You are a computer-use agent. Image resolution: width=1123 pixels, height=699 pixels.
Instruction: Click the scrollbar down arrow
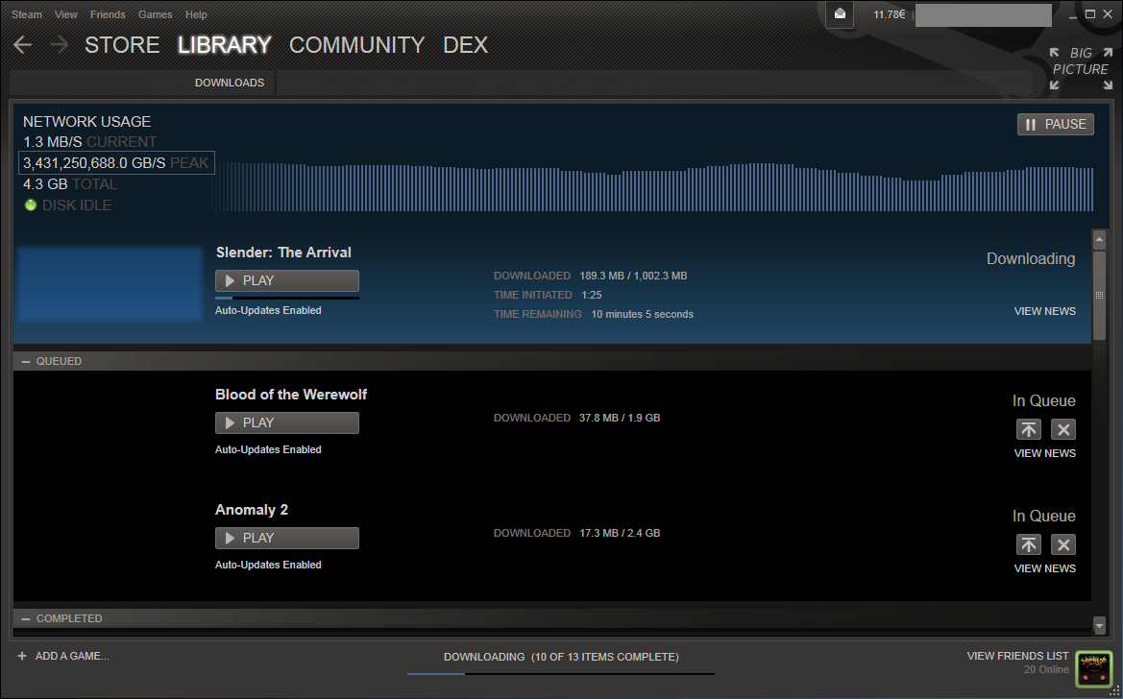tap(1099, 626)
